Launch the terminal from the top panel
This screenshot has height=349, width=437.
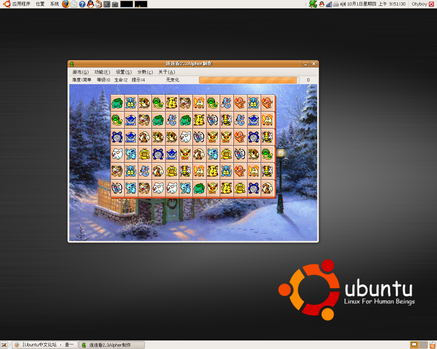[x=107, y=4]
